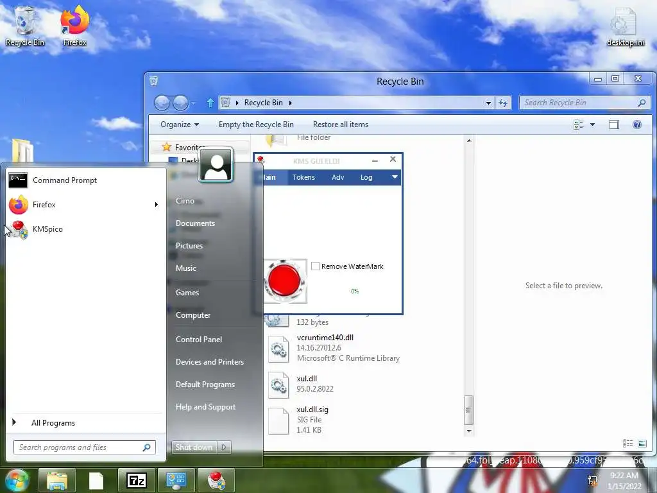Open Games from the Start menu
The width and height of the screenshot is (657, 493).
click(x=187, y=293)
